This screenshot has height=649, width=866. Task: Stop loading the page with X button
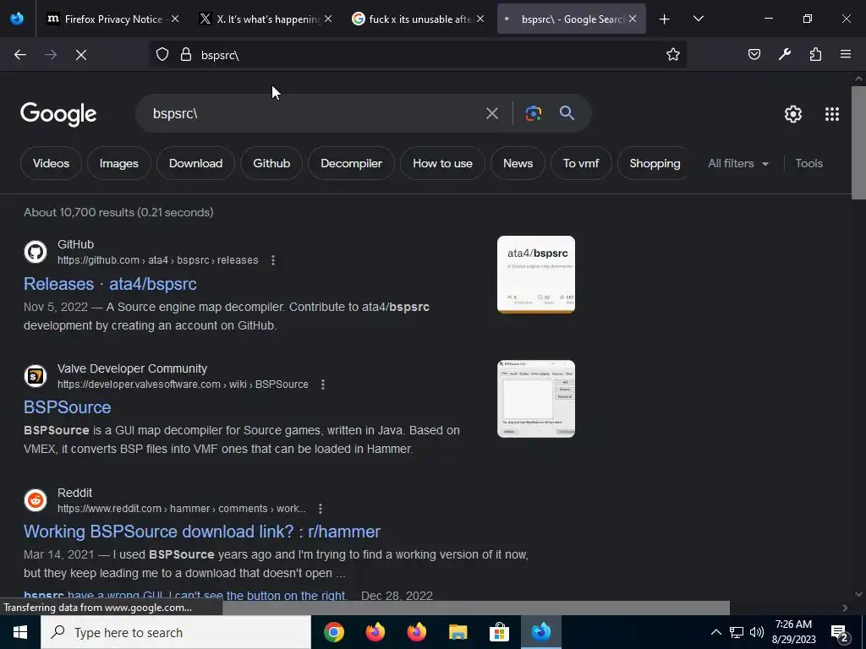[81, 55]
